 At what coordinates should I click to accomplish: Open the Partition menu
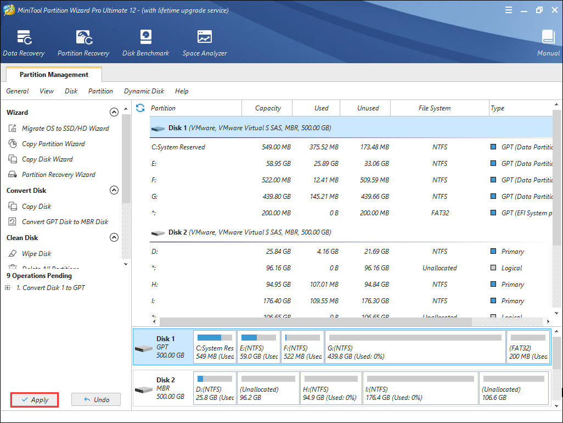pos(100,91)
